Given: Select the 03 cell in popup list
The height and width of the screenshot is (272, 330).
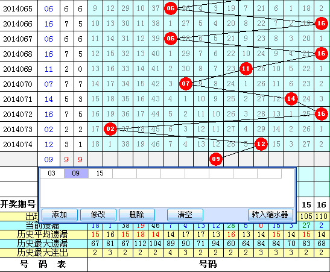Looking at the screenshot, I should coord(52,173).
